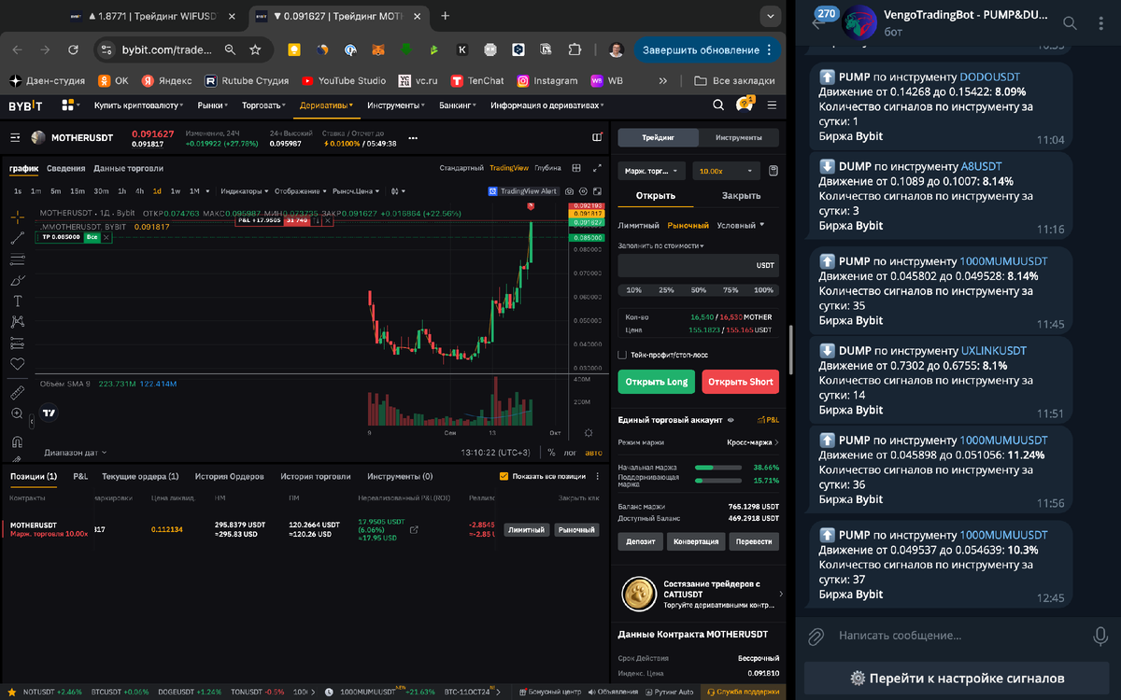Switch to Данные торговли tab
The image size is (1121, 700).
128,169
